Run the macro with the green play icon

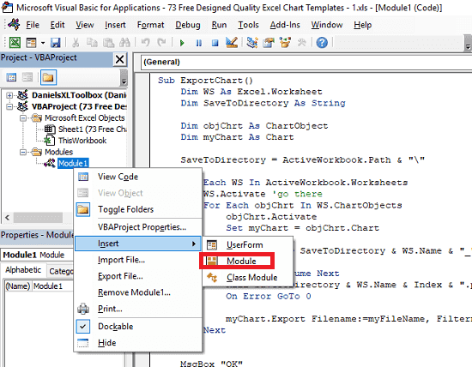pyautogui.click(x=182, y=43)
